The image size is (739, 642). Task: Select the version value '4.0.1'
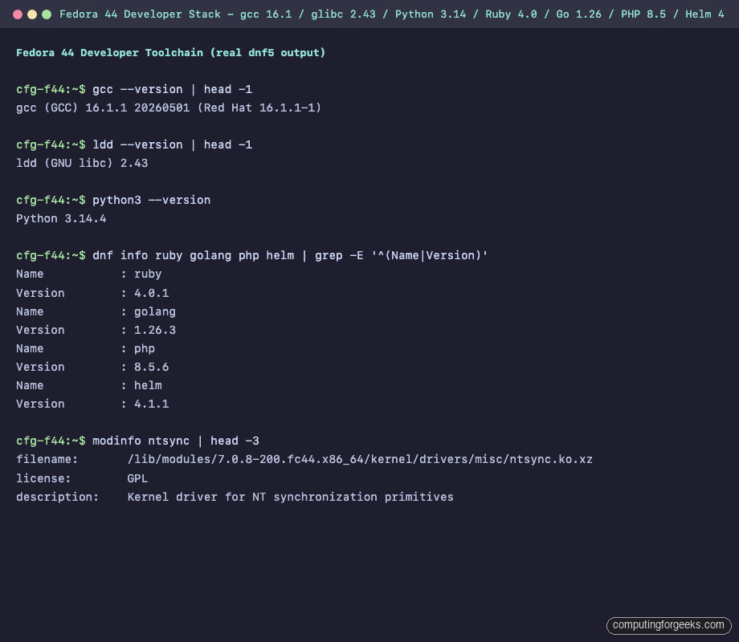coord(151,293)
